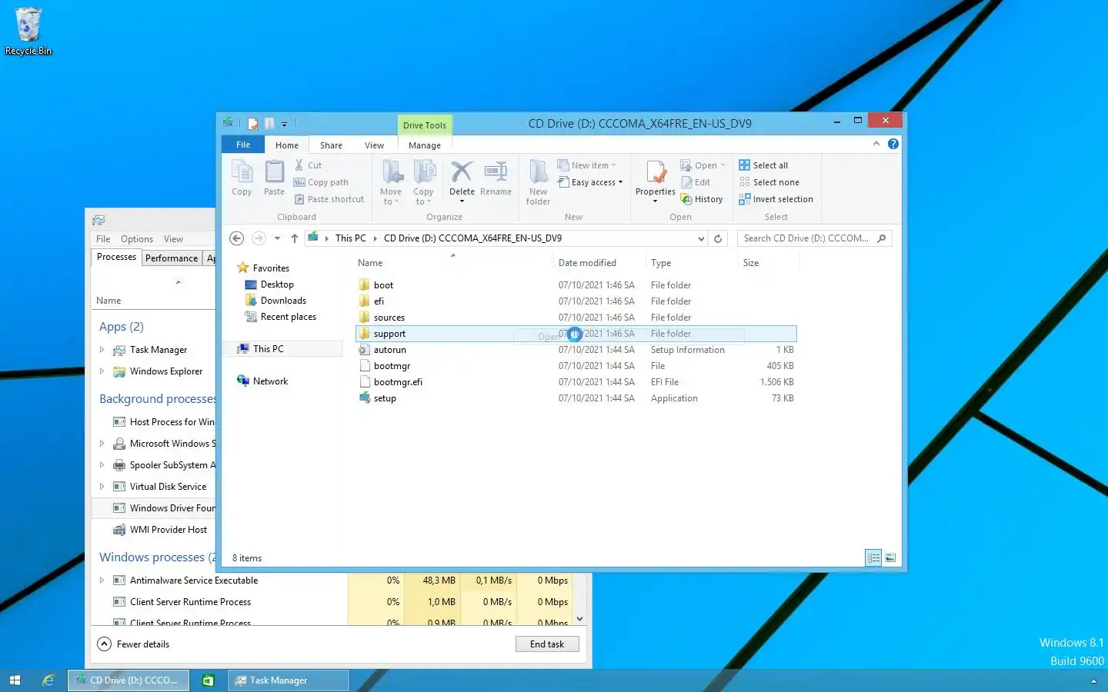Viewport: 1108px width, 692px height.
Task: Click the Delete icon in the Organize group
Action: 462,173
